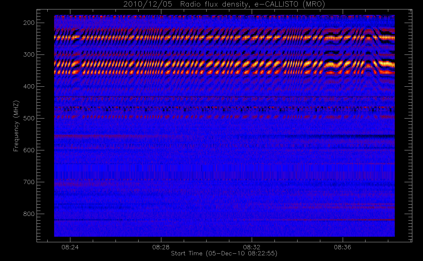Click the 300 frequency tick label
The height and width of the screenshot is (261, 423).
click(29, 55)
